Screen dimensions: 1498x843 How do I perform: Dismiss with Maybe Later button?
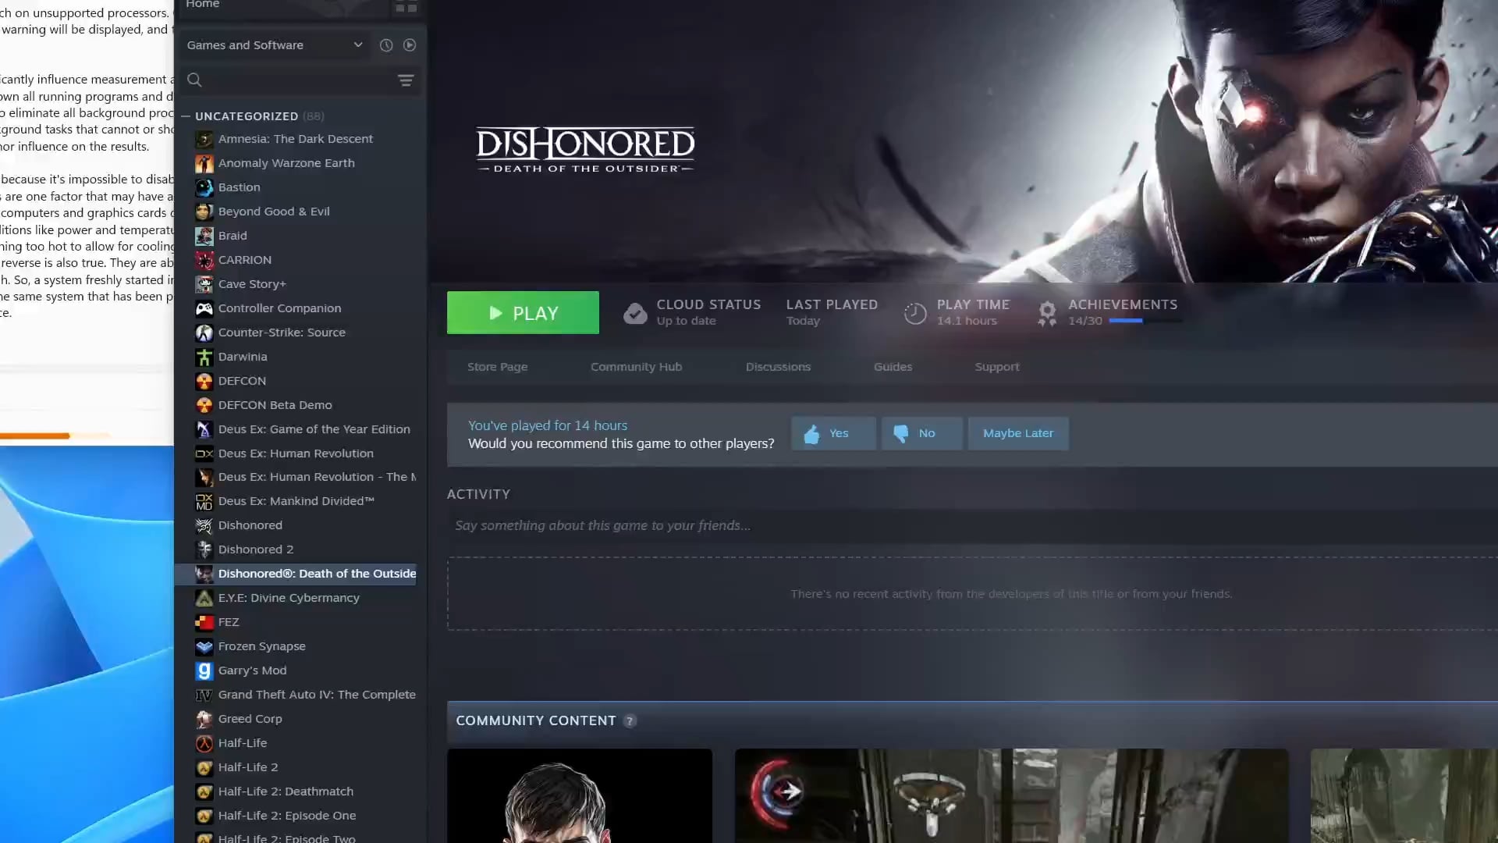click(x=1017, y=433)
